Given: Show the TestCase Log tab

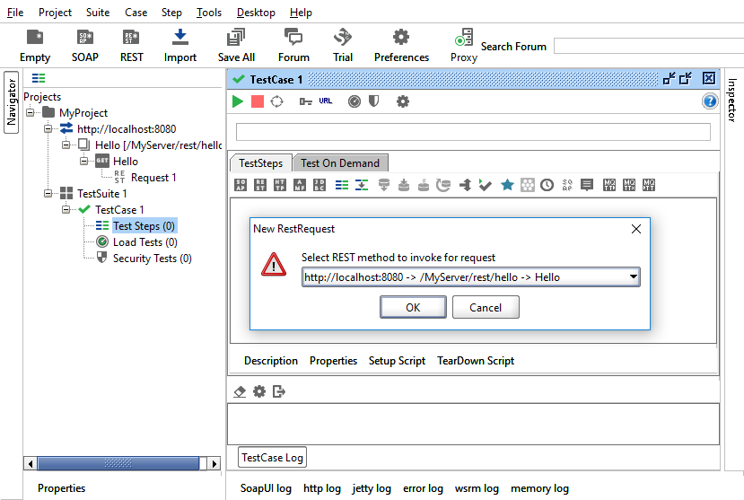Looking at the screenshot, I should click(x=272, y=457).
